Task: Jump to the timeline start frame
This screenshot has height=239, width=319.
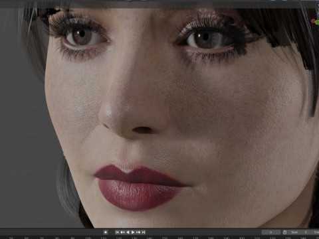Action: pyautogui.click(x=117, y=232)
